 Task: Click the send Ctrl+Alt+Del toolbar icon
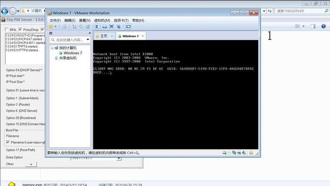65,26
